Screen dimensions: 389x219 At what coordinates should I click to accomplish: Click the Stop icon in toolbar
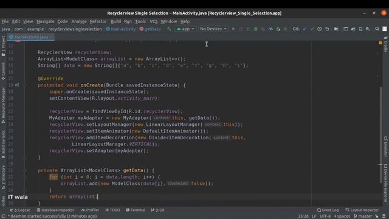coord(286,29)
